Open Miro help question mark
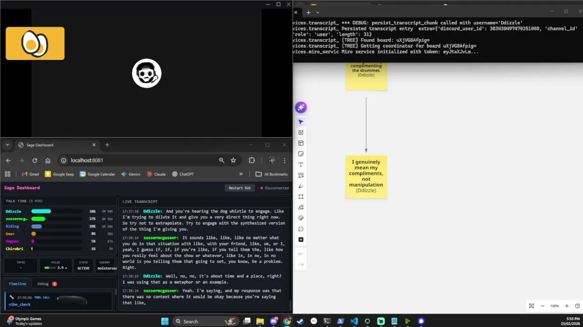The height and width of the screenshot is (327, 583). point(578,306)
